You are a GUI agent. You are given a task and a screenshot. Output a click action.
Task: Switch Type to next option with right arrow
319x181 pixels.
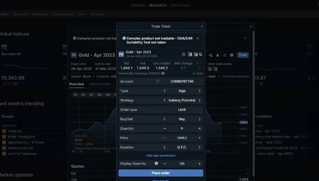[x=199, y=91]
